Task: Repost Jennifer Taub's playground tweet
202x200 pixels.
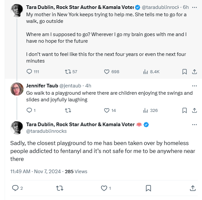Action: pyautogui.click(x=68, y=110)
